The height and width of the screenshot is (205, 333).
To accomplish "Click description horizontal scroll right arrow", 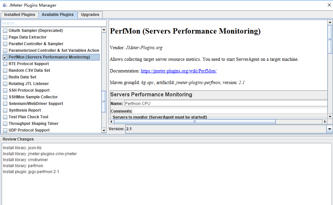I will [325, 122].
